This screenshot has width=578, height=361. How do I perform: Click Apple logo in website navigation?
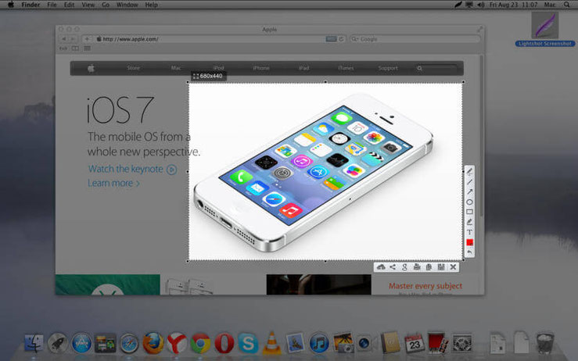click(x=91, y=68)
